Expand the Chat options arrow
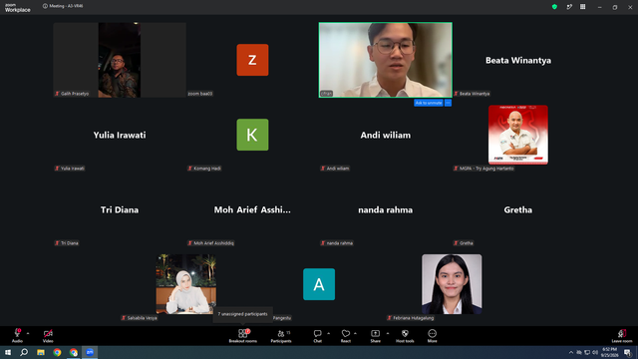The width and height of the screenshot is (638, 359). (328, 333)
